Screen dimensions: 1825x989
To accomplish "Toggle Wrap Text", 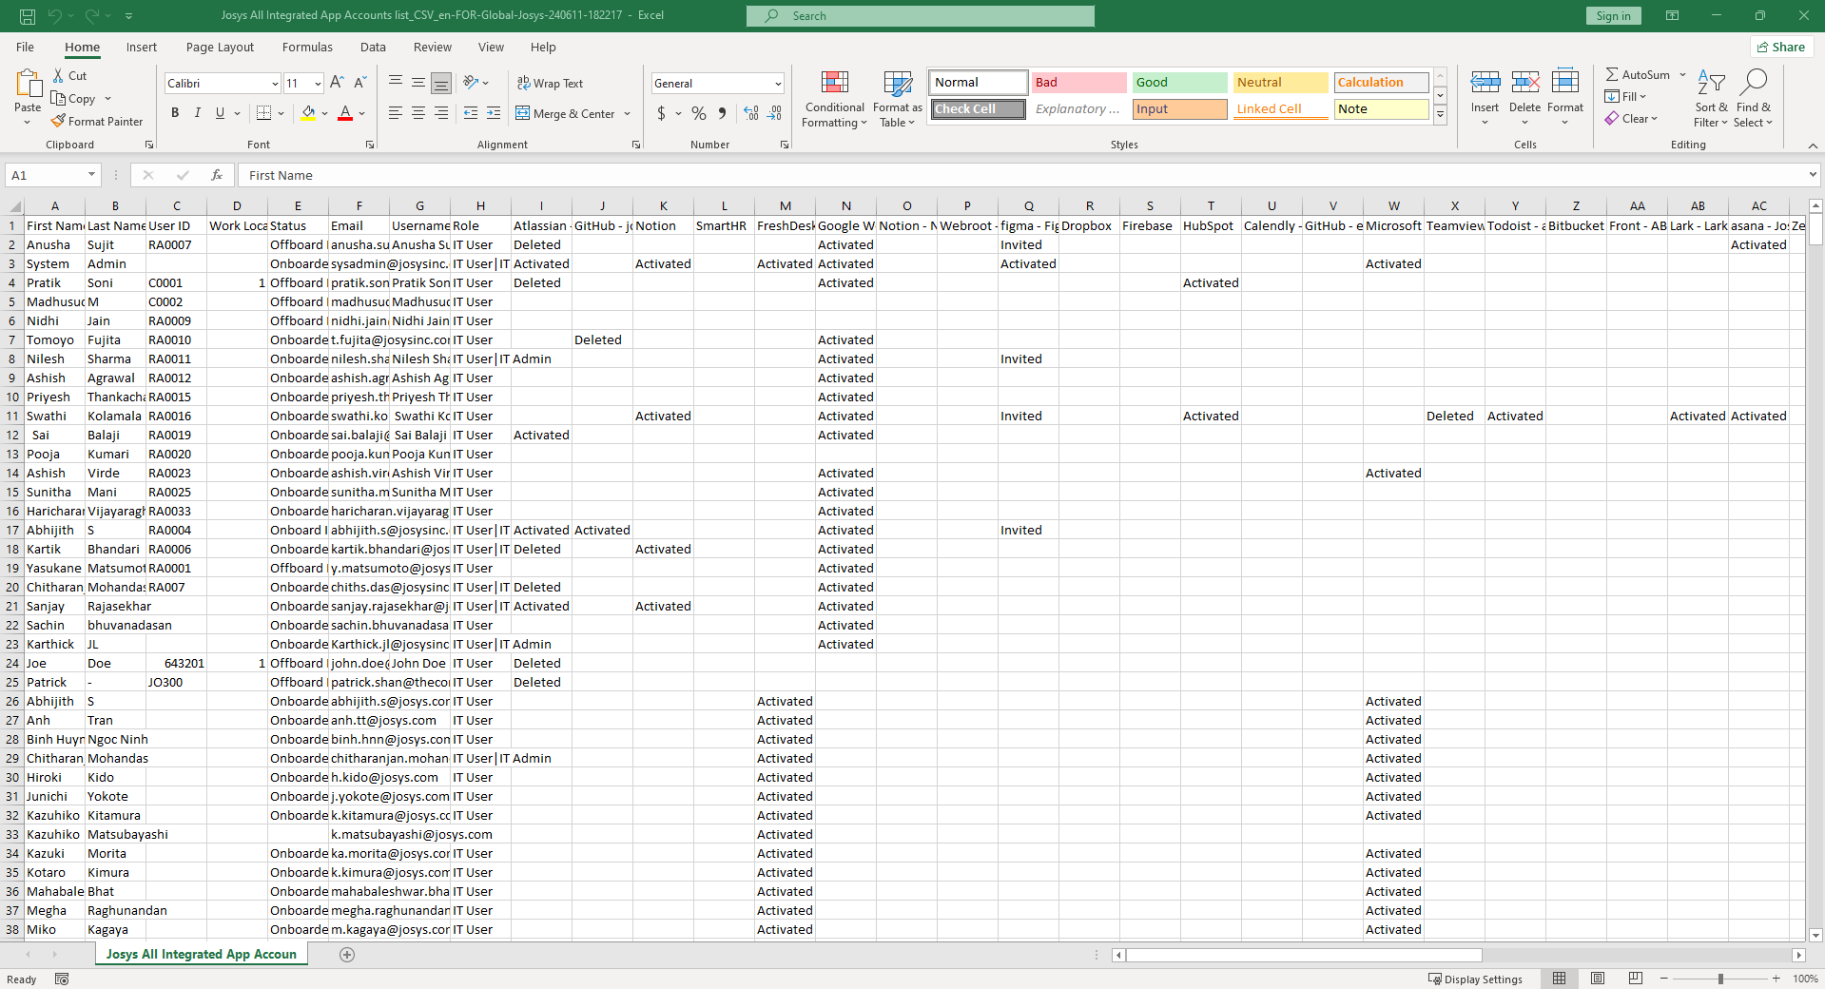I will coord(550,84).
